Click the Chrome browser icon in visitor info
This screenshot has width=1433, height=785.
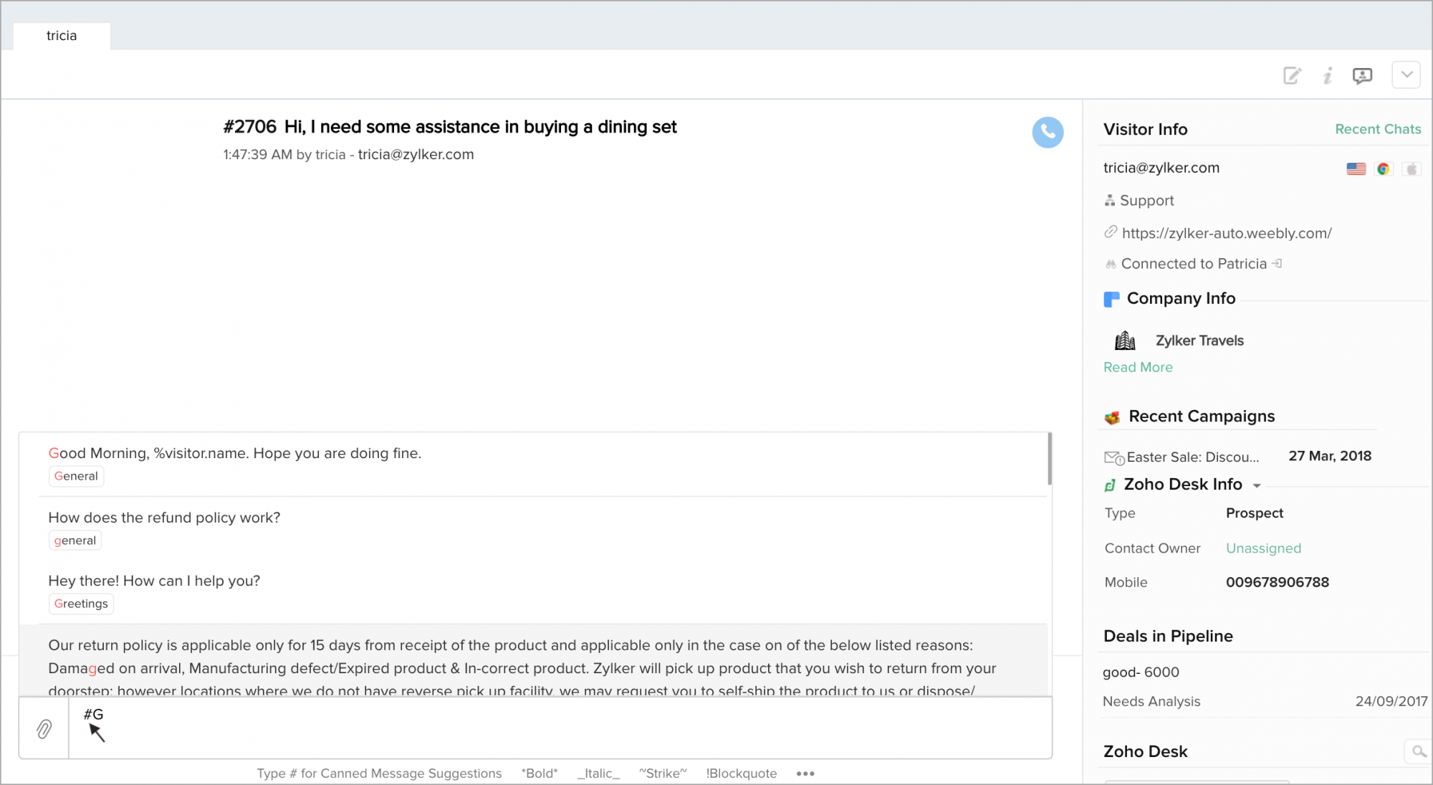click(1384, 168)
